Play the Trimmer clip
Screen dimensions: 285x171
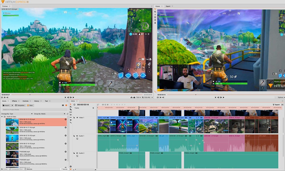[x=74, y=97]
